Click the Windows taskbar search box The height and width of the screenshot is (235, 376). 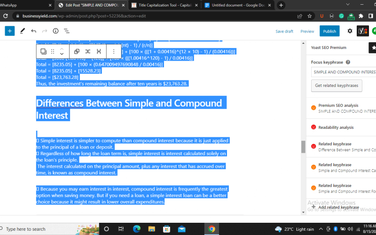click(x=47, y=229)
